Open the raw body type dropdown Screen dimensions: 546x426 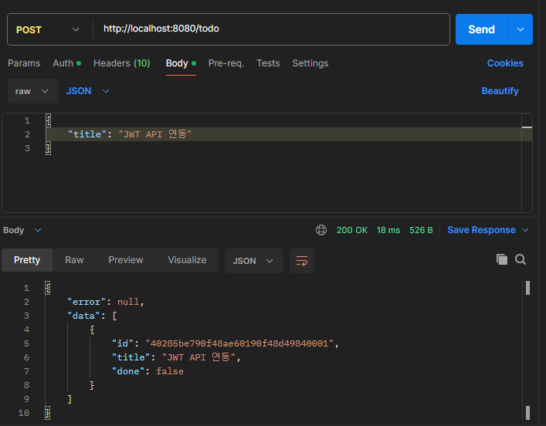[x=33, y=91]
